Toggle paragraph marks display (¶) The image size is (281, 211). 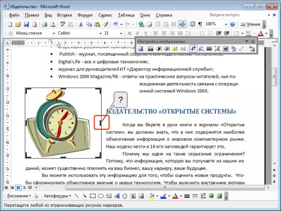(200, 24)
